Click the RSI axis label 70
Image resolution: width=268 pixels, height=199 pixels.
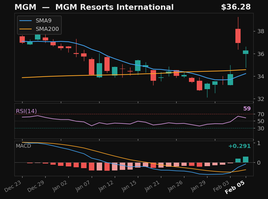pyautogui.click(x=261, y=114)
